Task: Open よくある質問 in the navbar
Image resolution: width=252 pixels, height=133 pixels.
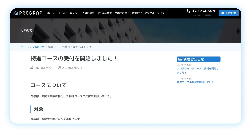Action: (x=105, y=13)
